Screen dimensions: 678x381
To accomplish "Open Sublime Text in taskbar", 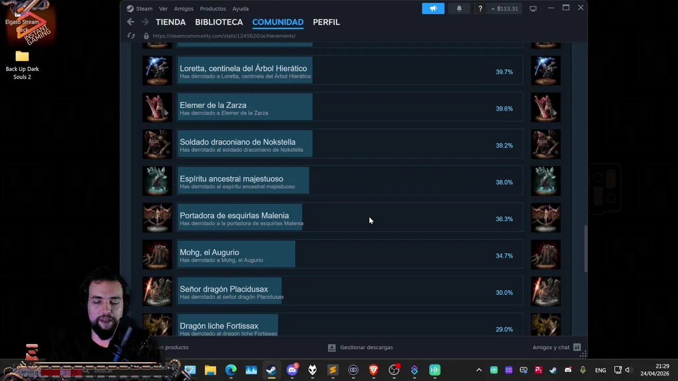I will tap(333, 370).
